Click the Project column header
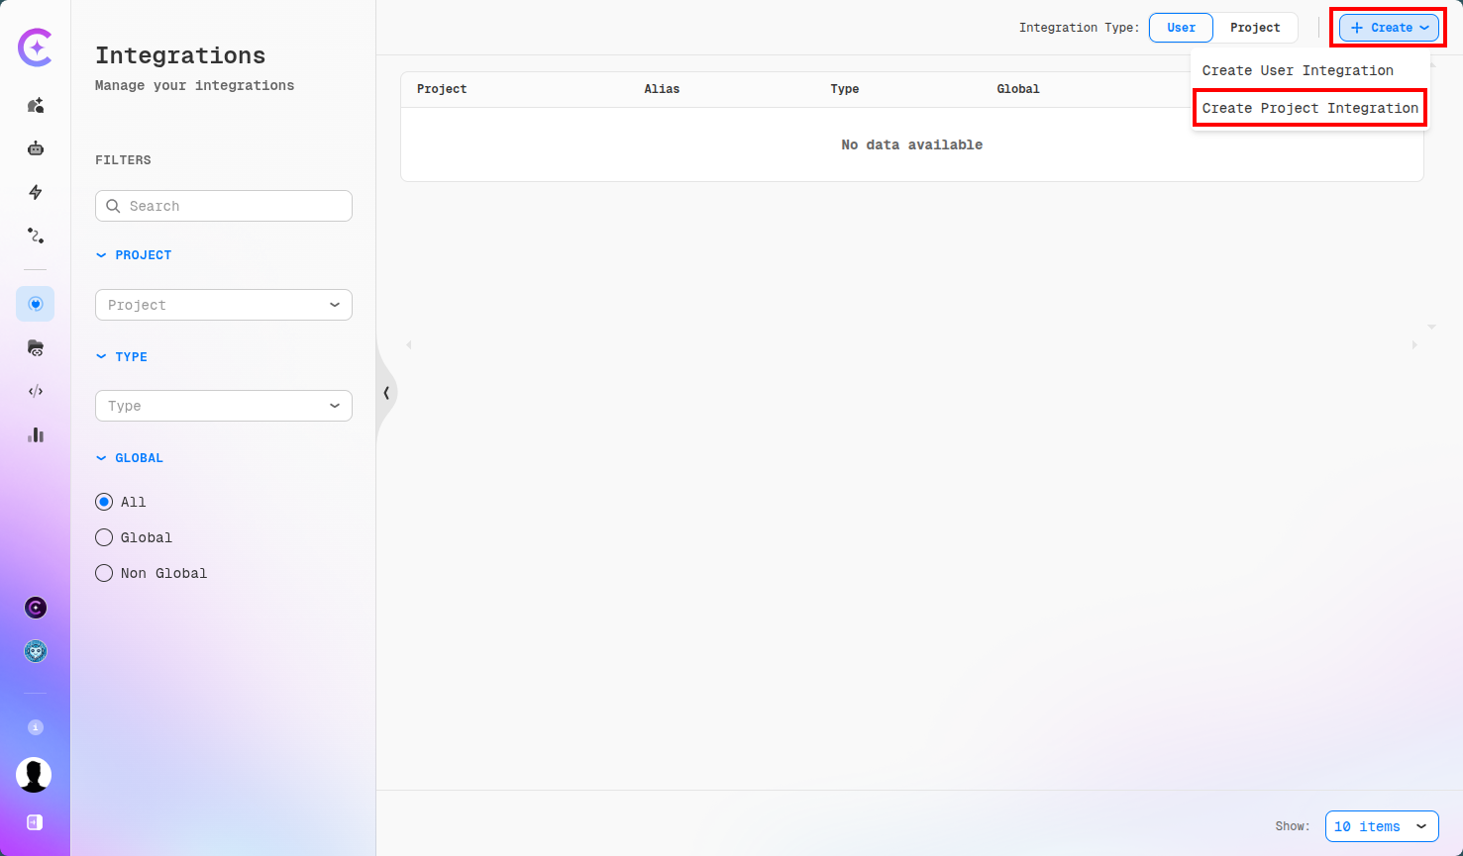Image resolution: width=1463 pixels, height=856 pixels. click(442, 89)
